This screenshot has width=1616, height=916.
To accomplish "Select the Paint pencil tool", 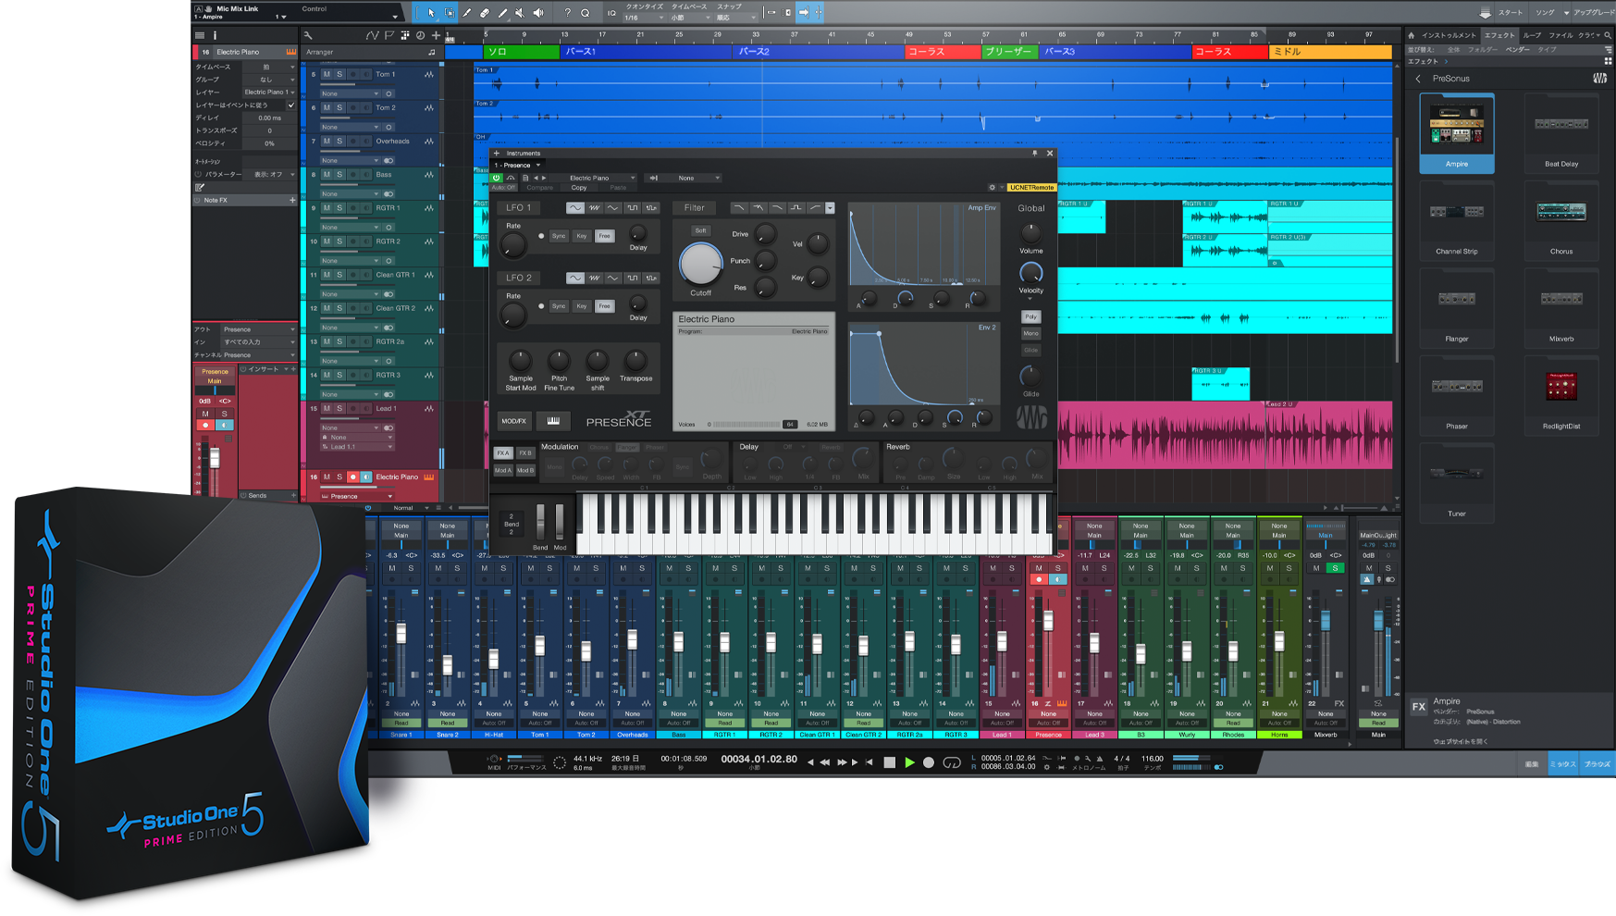I will 502,13.
